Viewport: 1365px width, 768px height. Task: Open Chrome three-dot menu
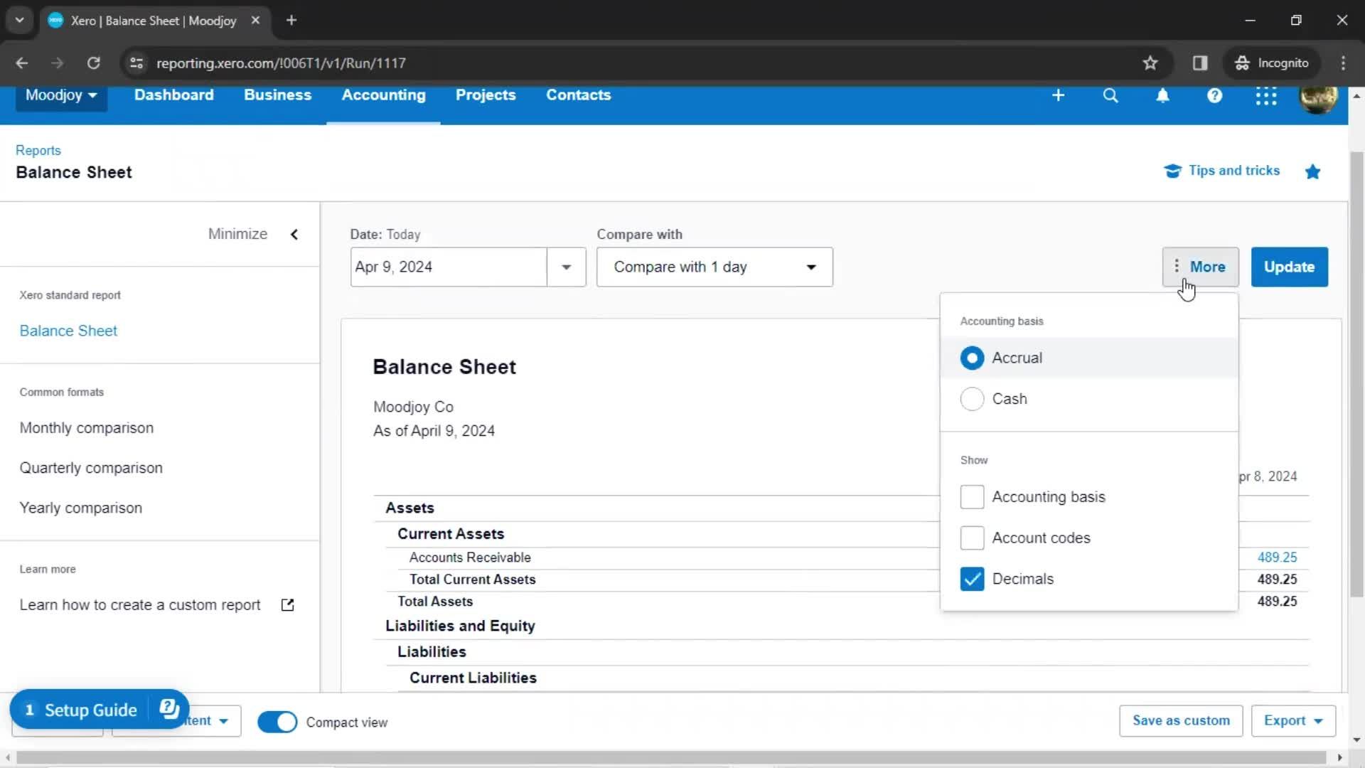[1343, 63]
